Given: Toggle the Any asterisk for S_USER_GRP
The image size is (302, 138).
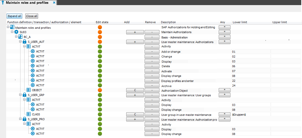Looking at the screenshot, I should point(225,95).
